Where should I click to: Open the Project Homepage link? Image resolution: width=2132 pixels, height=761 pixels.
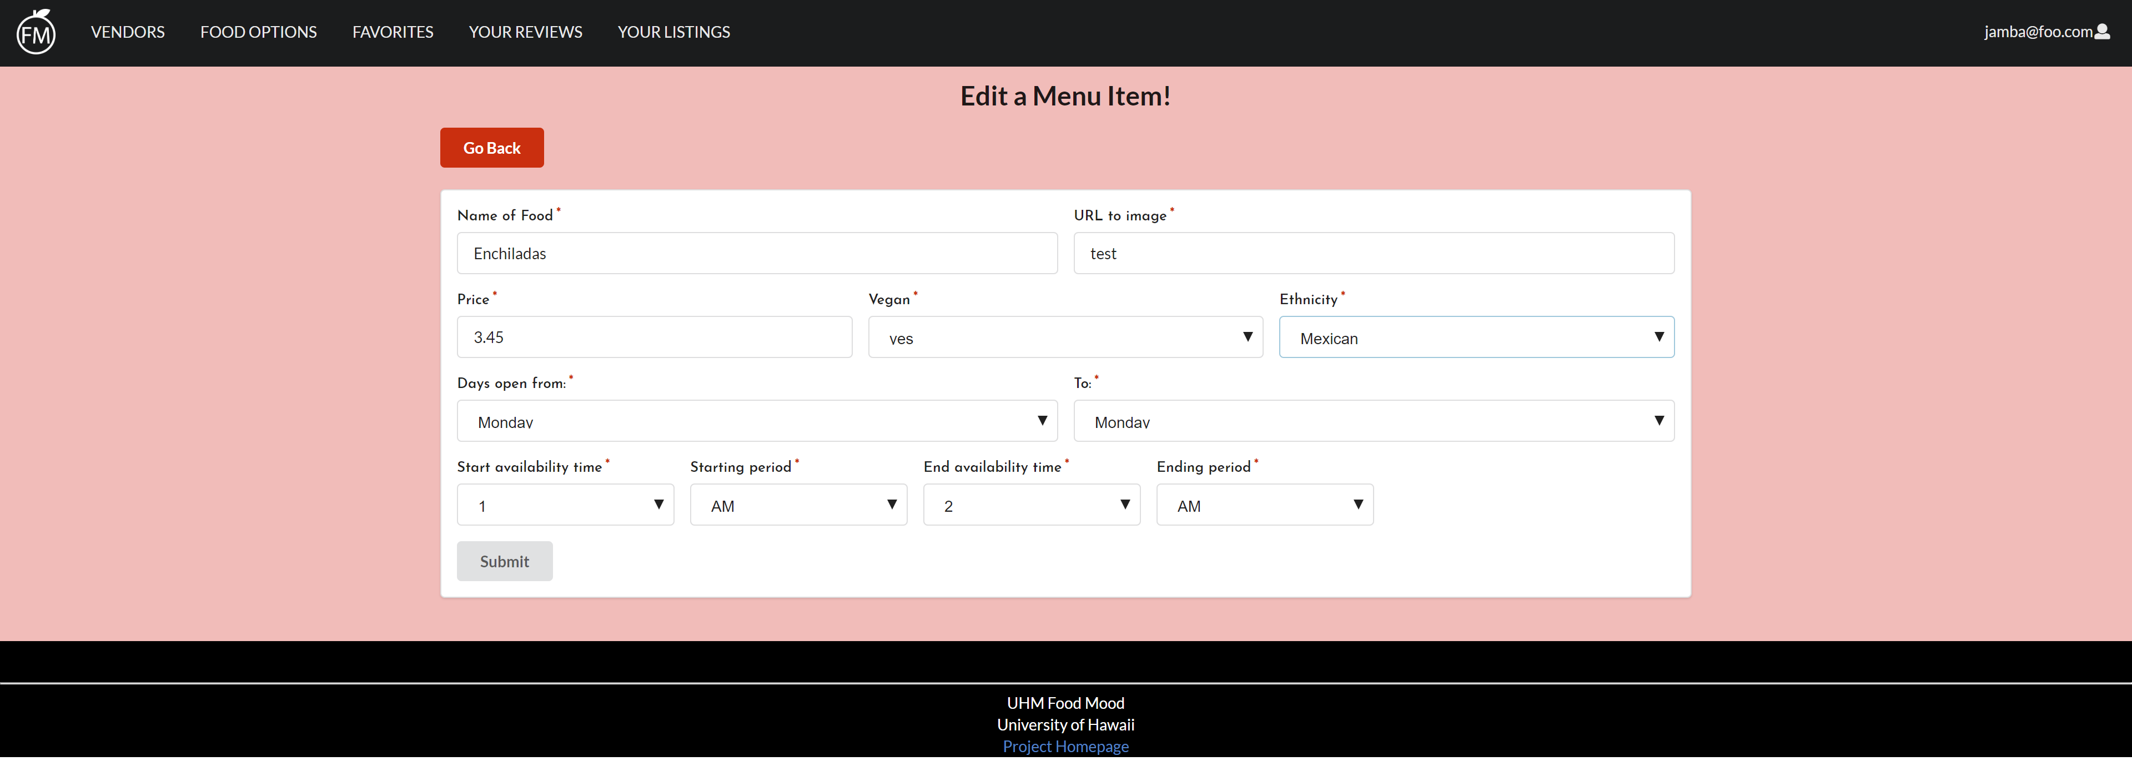pyautogui.click(x=1065, y=746)
